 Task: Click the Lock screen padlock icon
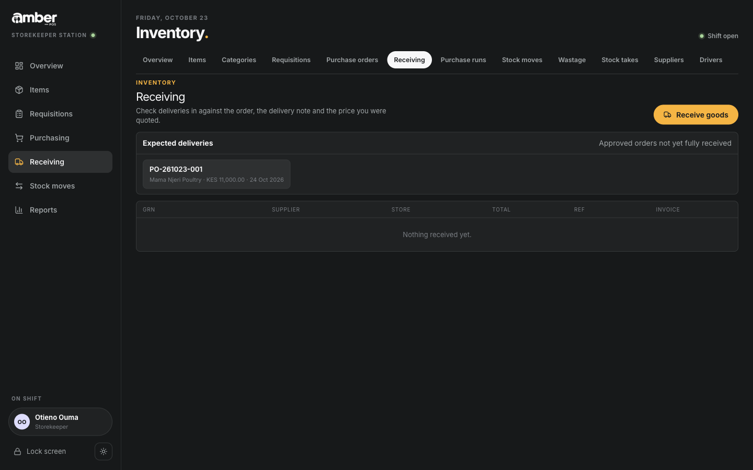click(x=17, y=452)
